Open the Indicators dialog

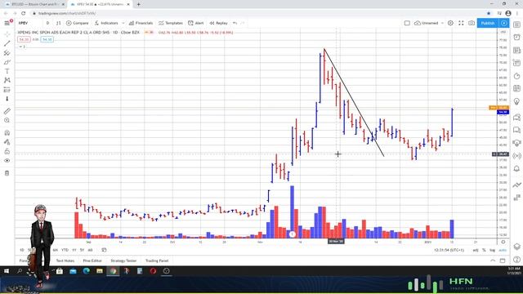[x=106, y=23]
